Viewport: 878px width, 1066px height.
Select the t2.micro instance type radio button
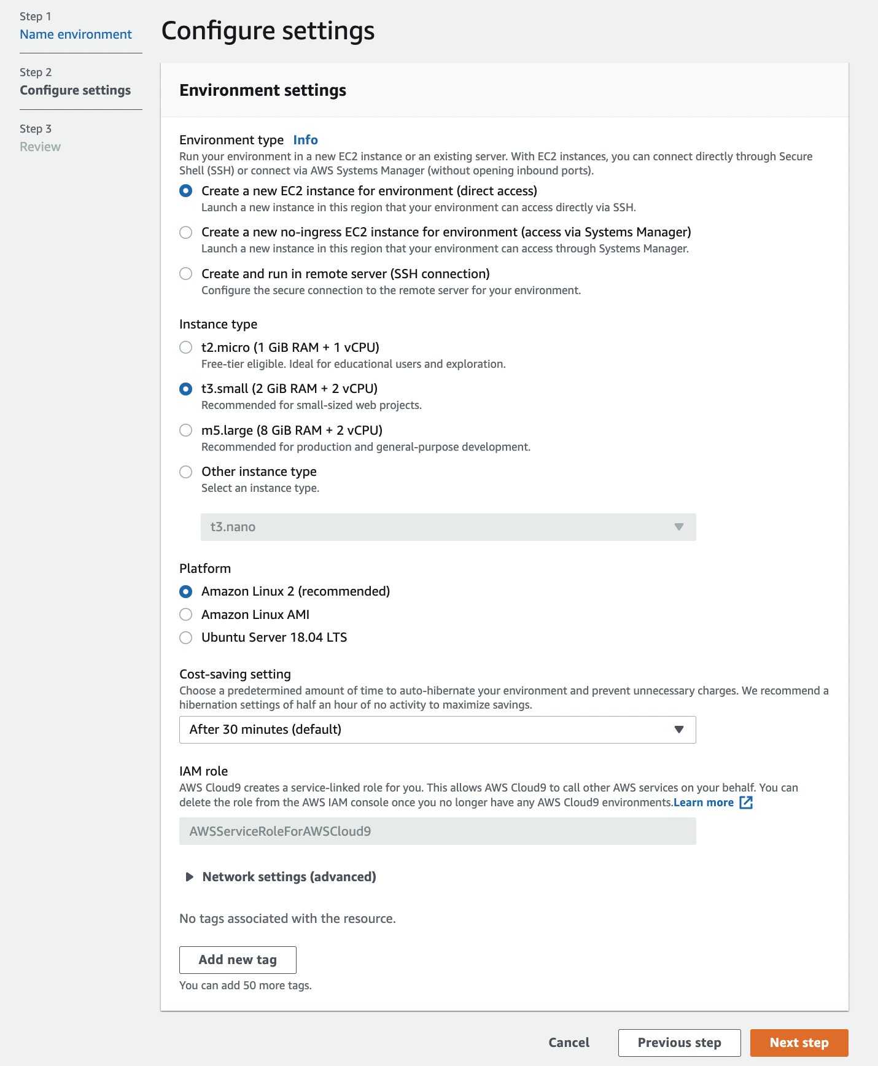tap(185, 348)
